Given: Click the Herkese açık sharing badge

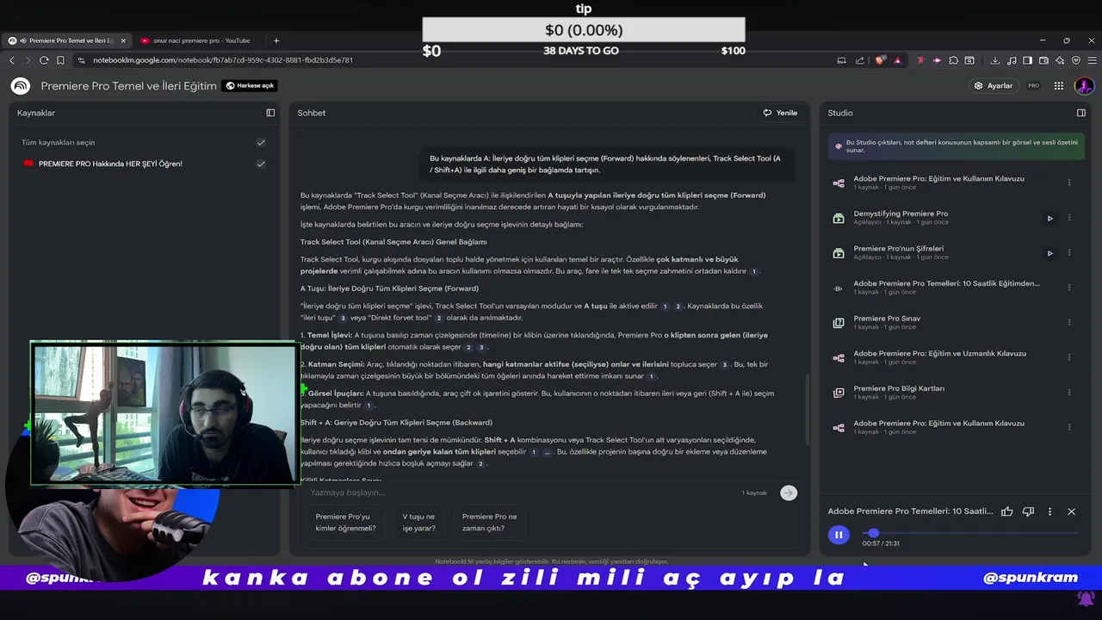Looking at the screenshot, I should (250, 86).
